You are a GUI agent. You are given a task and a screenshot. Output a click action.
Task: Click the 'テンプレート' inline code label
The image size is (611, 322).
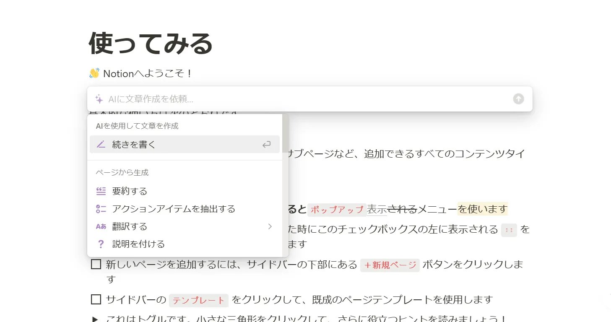pyautogui.click(x=199, y=300)
